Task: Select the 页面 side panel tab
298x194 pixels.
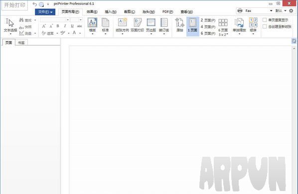Action: pyautogui.click(x=8, y=43)
